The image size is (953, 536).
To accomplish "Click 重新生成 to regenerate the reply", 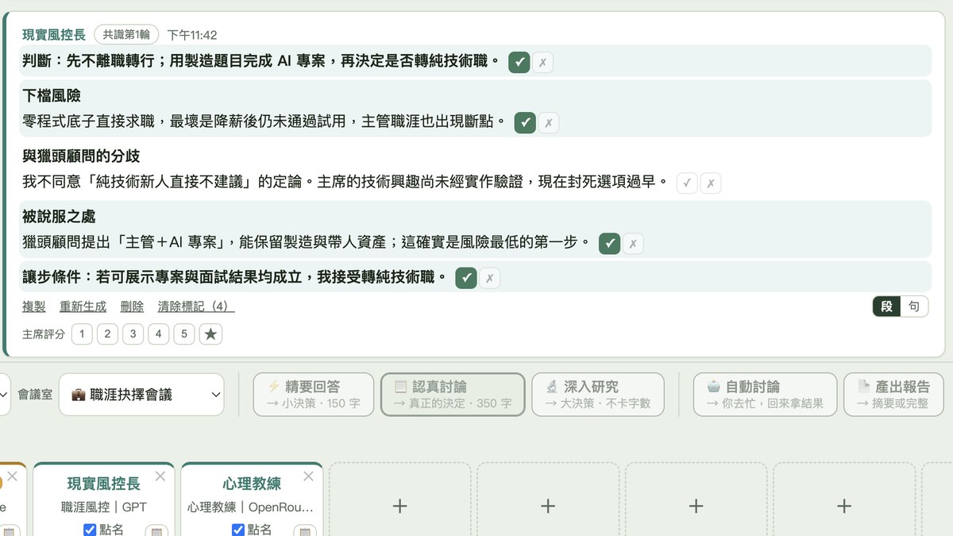I will [83, 307].
